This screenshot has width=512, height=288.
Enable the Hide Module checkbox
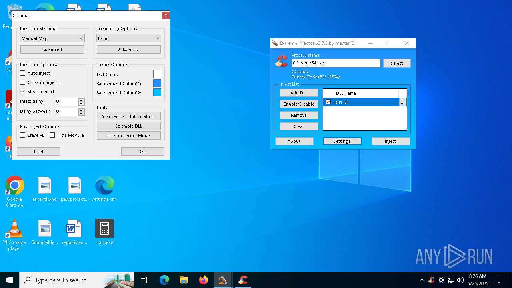click(x=52, y=135)
